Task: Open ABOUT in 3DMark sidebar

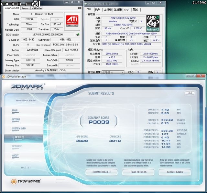Action: pyautogui.click(x=15, y=156)
